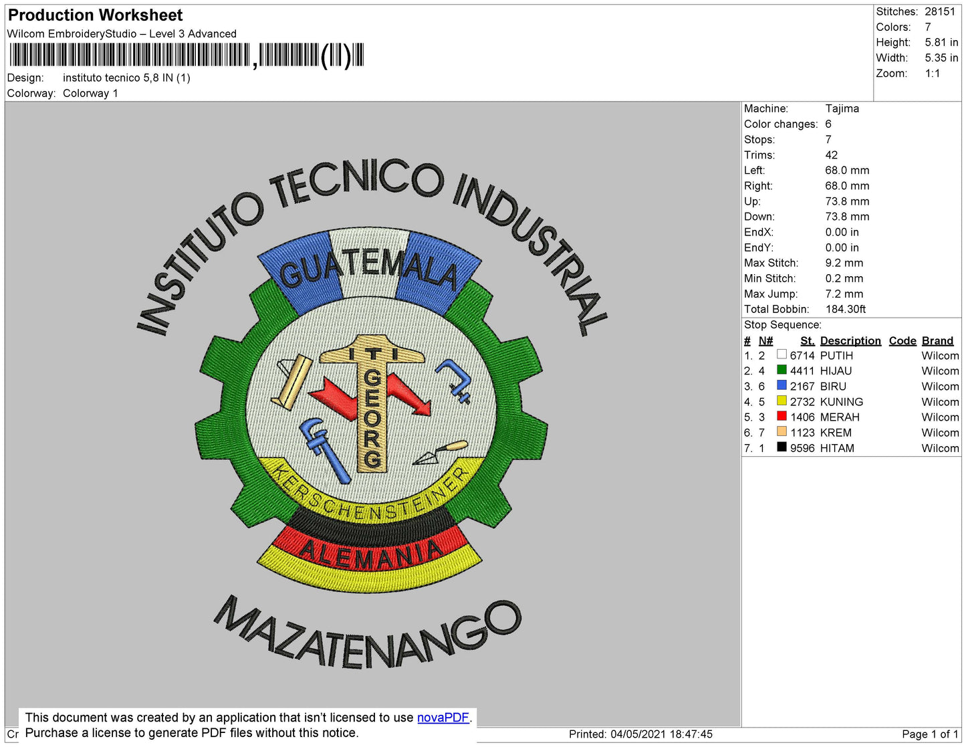Viewport: 966px width, 747px height.
Task: Click the 'Description' column header
Action: (850, 340)
